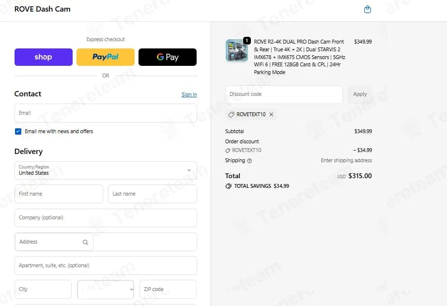447x306 pixels.
Task: Click the $315.00 total amount
Action: pos(360,176)
